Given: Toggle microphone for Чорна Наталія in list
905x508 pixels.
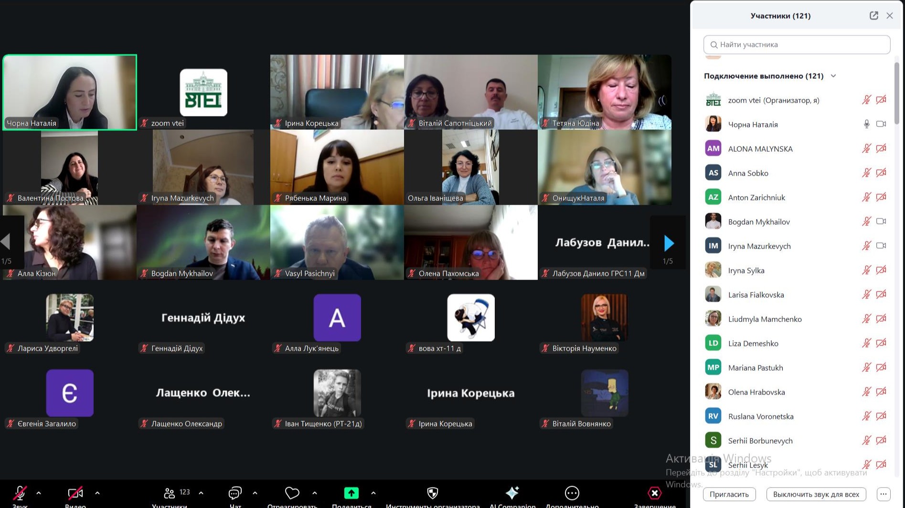Looking at the screenshot, I should click(x=866, y=124).
